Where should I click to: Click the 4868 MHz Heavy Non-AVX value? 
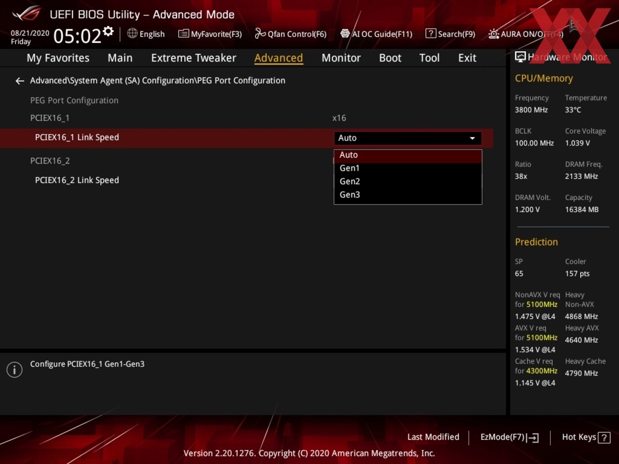(x=581, y=317)
